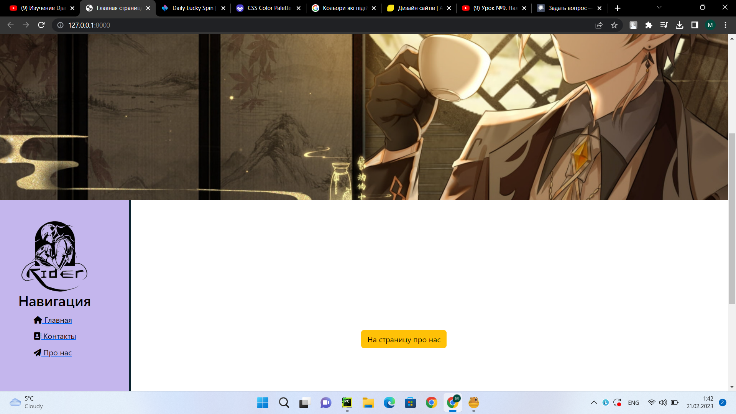The height and width of the screenshot is (414, 736).
Task: Click the sync tray icon with red dot
Action: [x=617, y=402]
